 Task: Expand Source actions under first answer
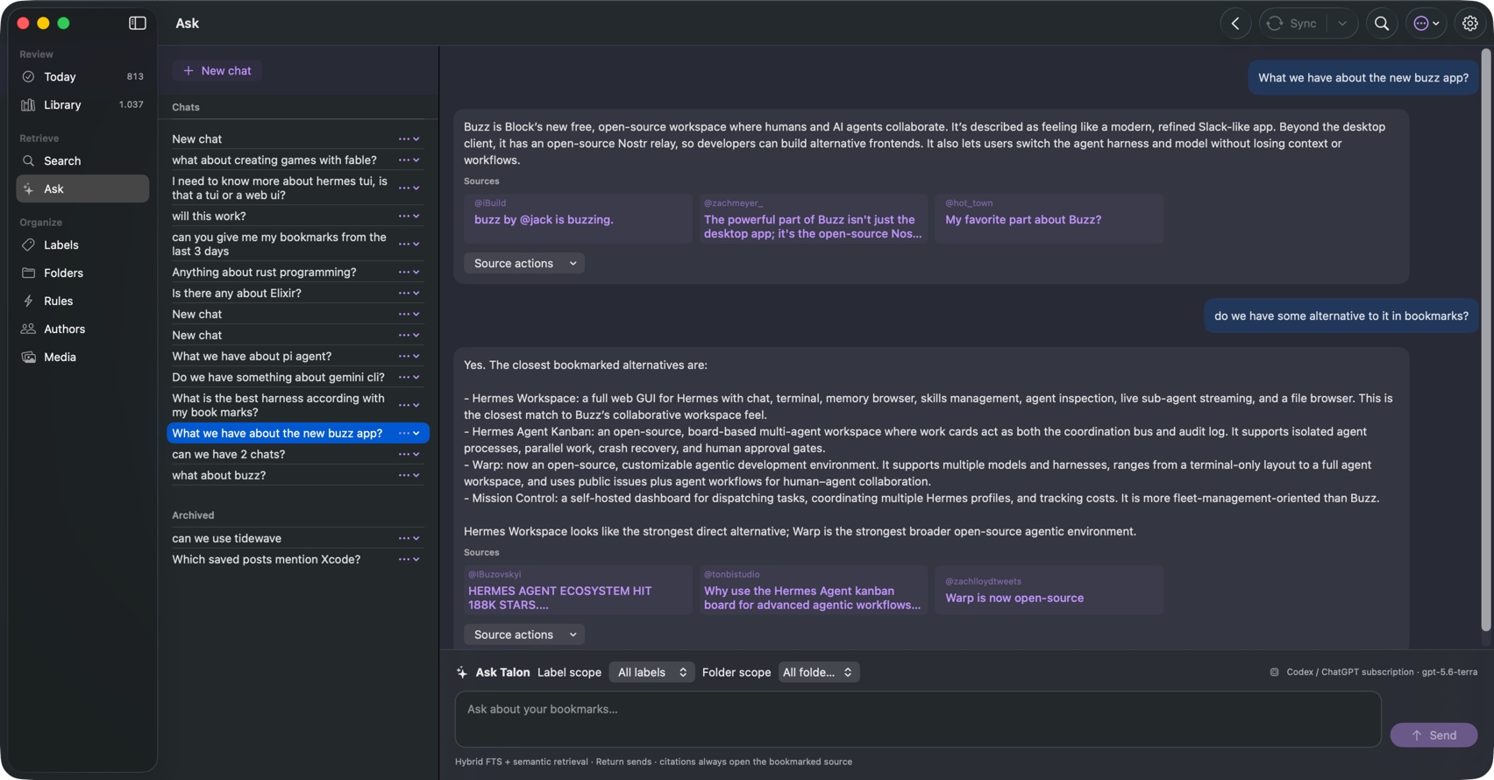pos(524,264)
